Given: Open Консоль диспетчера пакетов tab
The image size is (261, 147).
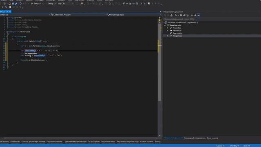Looking at the screenshot, I should (x=33, y=142).
